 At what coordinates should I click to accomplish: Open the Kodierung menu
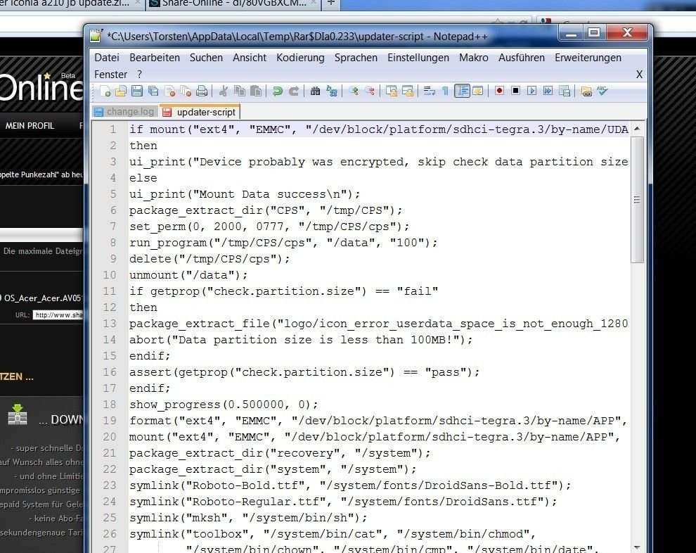coord(300,58)
